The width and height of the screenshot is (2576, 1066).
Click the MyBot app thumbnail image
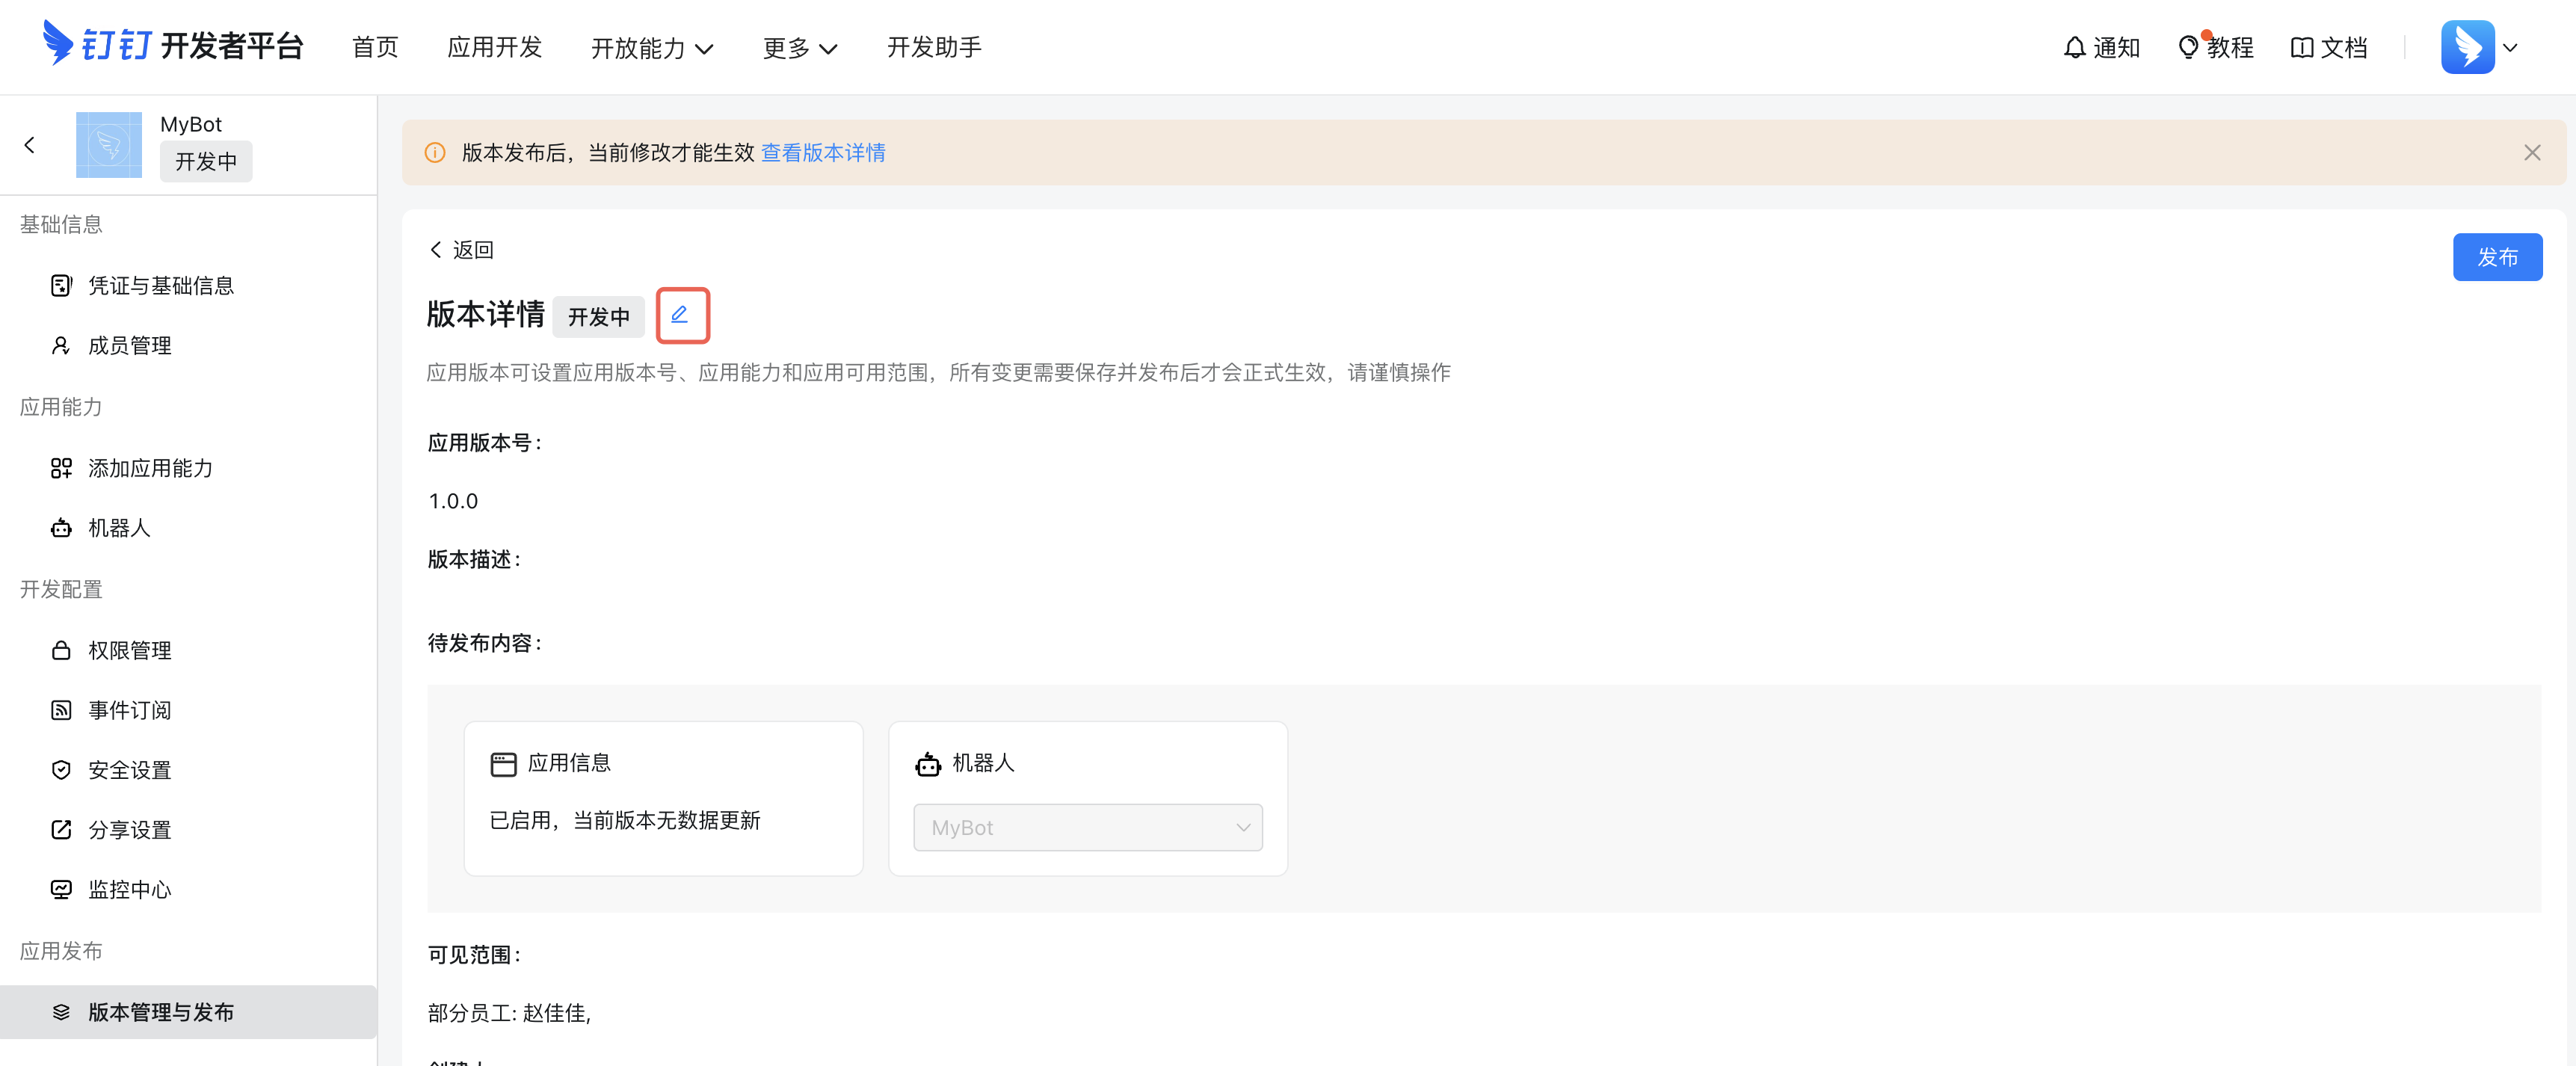[x=109, y=144]
